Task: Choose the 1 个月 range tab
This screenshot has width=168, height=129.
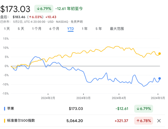Action: tap(36, 29)
